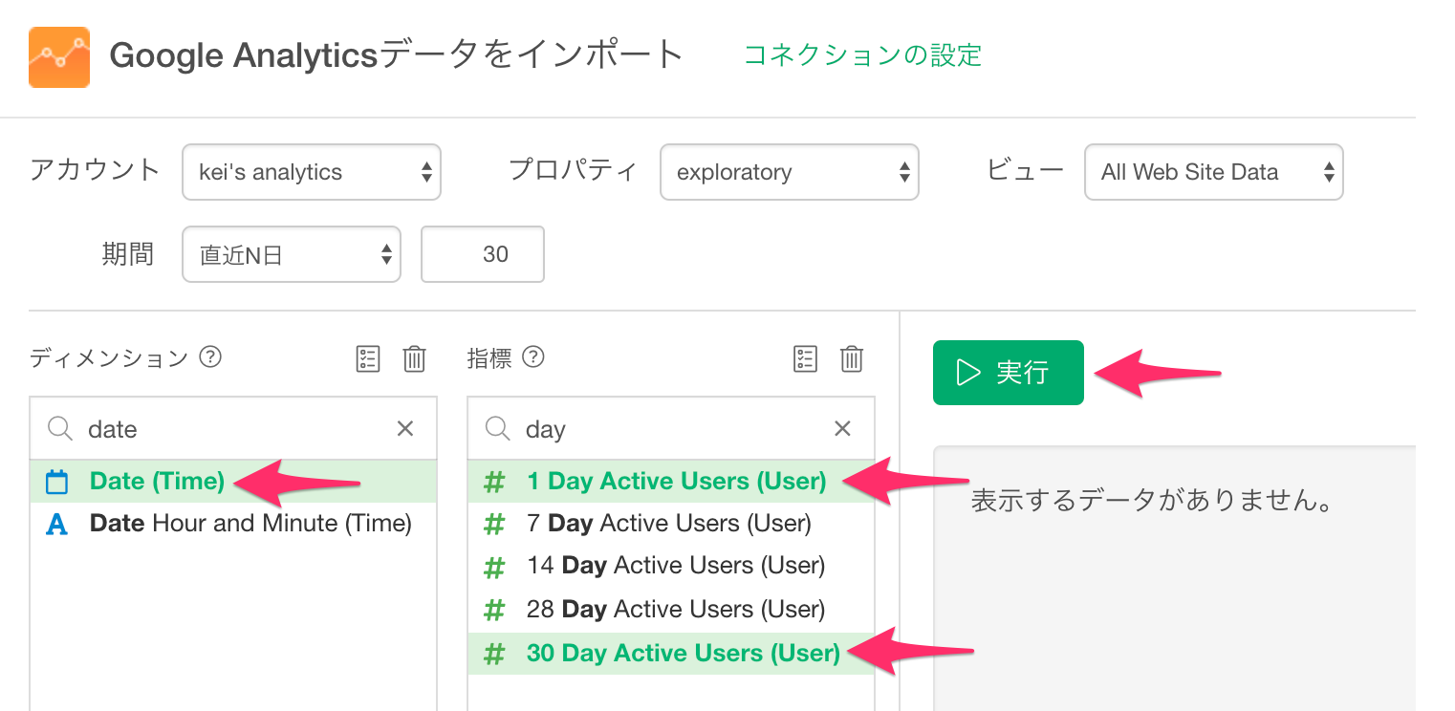1455x711 pixels.
Task: Click the days input field showing 30
Action: tap(483, 254)
